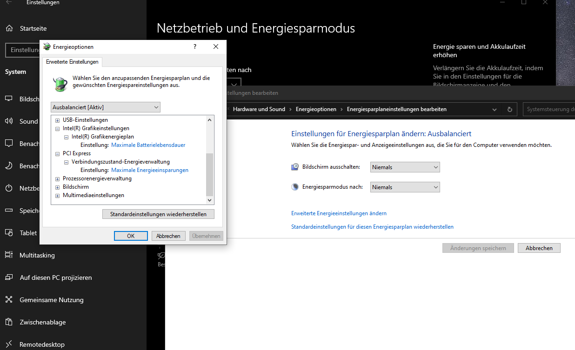
Task: Click Abbrechen in the Control Panel window
Action: point(539,248)
